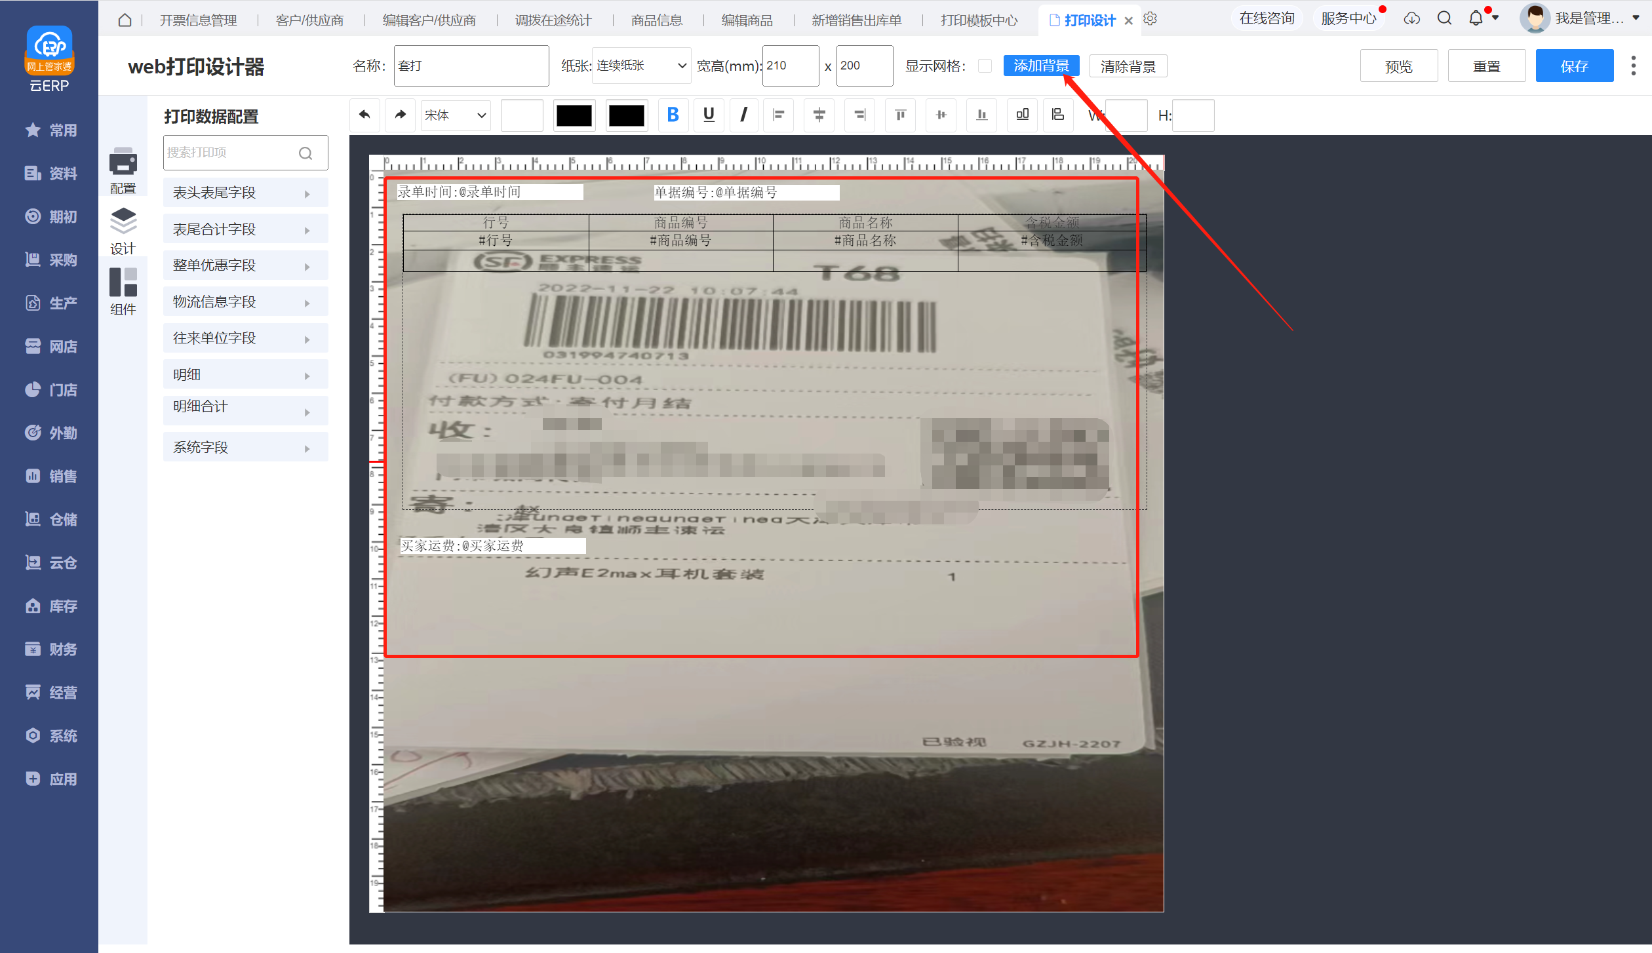Viewport: 1652px width, 953px height.
Task: Switch to 开票信息管理 tab
Action: pyautogui.click(x=199, y=20)
